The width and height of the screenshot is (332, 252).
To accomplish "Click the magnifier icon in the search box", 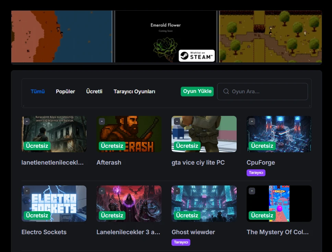I will pyautogui.click(x=226, y=92).
